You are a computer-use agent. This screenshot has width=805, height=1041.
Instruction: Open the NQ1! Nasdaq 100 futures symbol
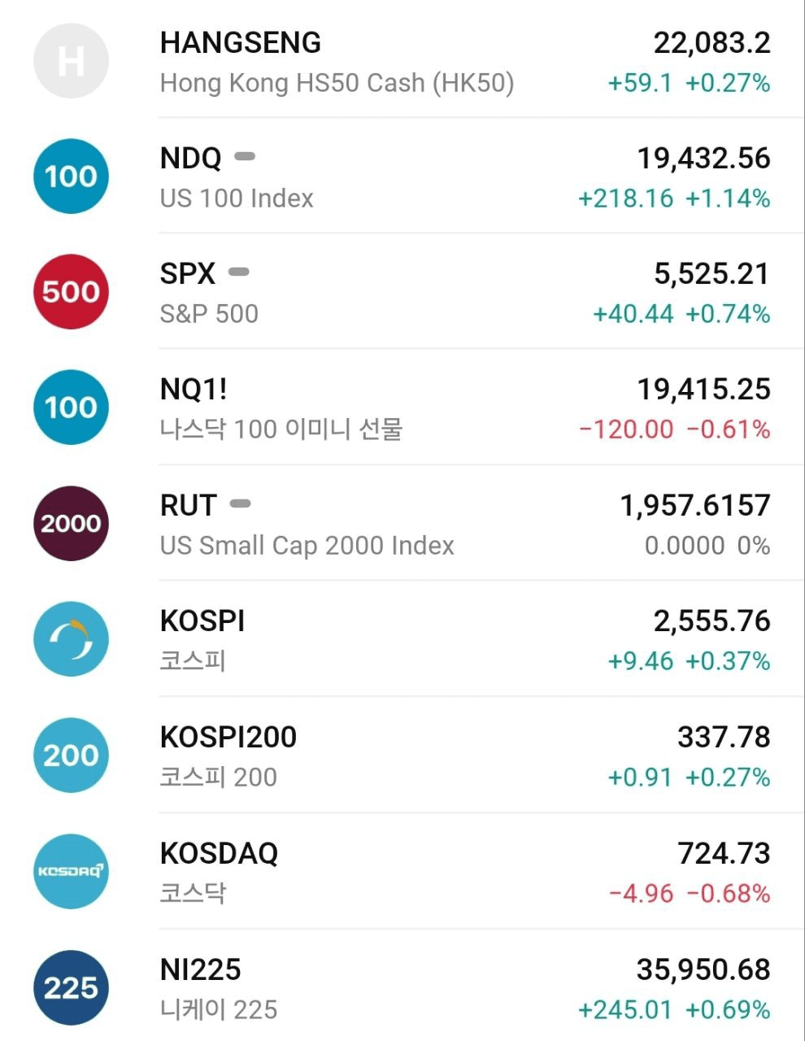pyautogui.click(x=194, y=390)
